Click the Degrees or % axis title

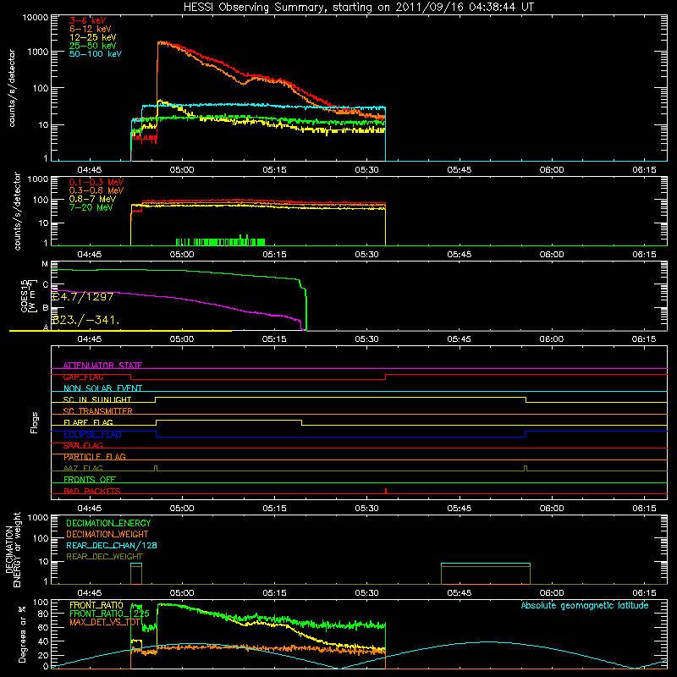(23, 634)
